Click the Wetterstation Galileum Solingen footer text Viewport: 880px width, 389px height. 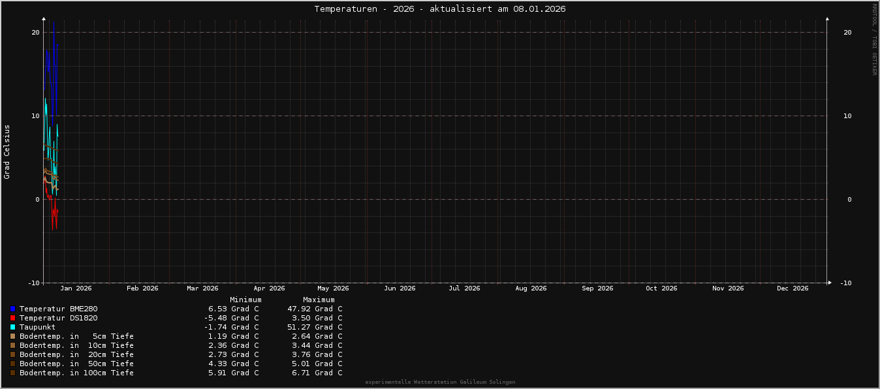pos(440,382)
